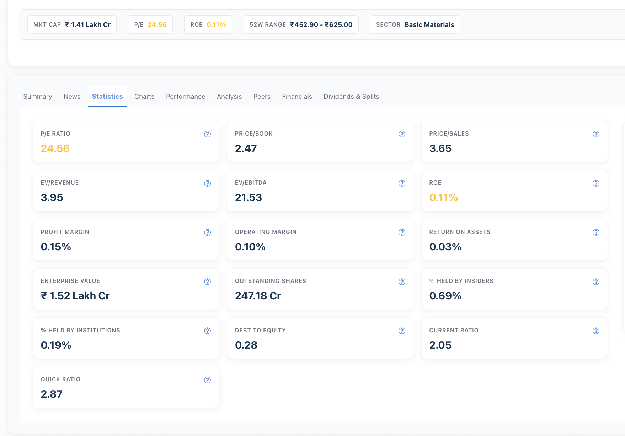Open the Financials tab
Image resolution: width=625 pixels, height=436 pixels.
point(297,97)
